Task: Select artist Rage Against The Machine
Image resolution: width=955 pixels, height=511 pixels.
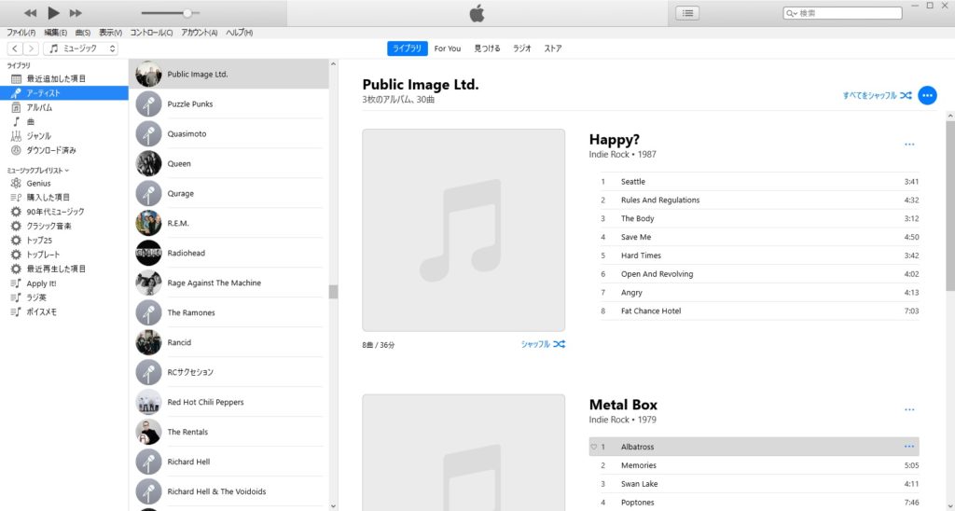Action: click(x=228, y=283)
